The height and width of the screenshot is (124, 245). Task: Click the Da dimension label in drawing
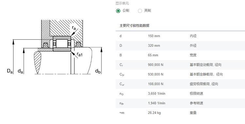(9, 71)
